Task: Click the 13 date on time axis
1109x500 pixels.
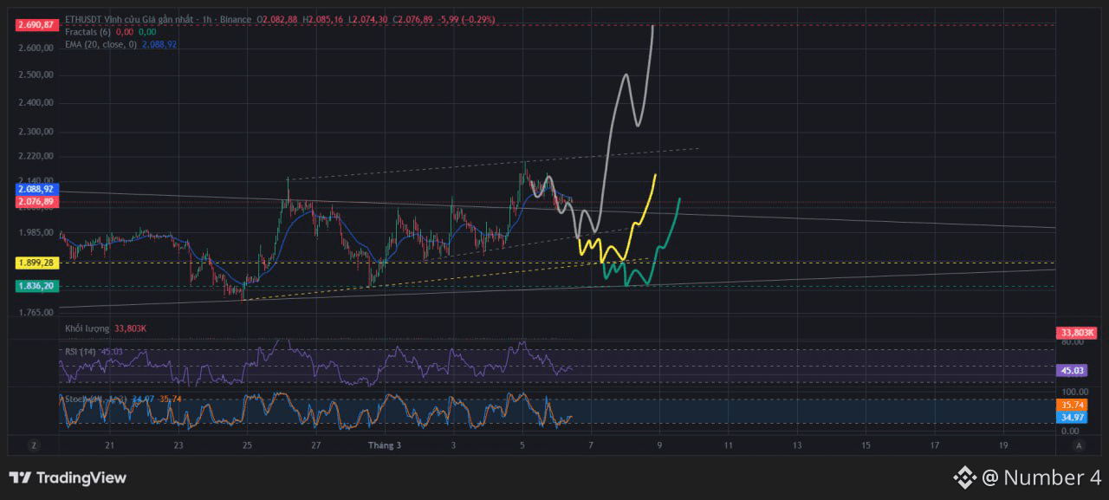Action: (x=797, y=445)
